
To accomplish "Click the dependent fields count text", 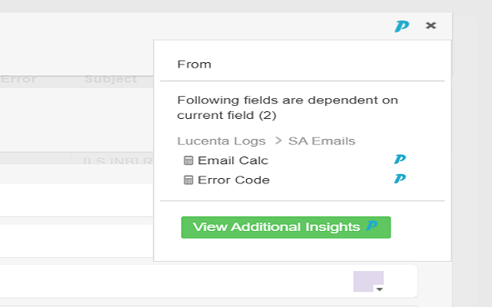I will click(x=288, y=107).
